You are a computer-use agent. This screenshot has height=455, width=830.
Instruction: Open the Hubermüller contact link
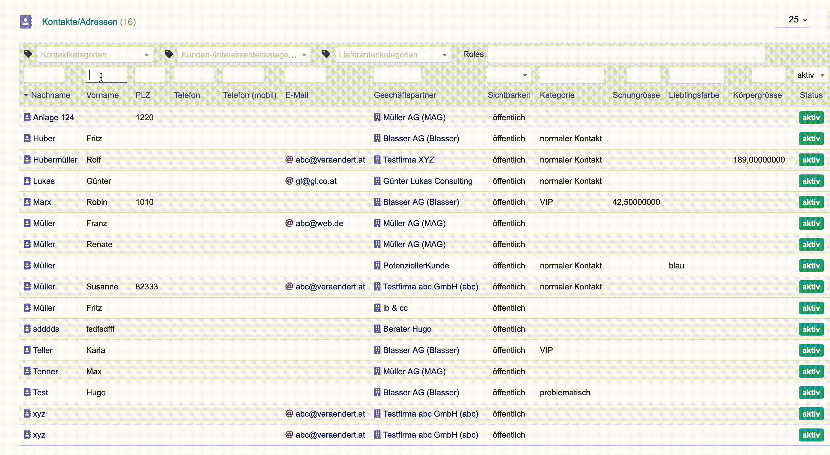55,160
